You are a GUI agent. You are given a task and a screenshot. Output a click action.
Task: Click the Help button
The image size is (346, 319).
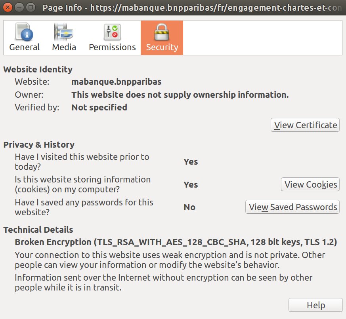point(315,305)
